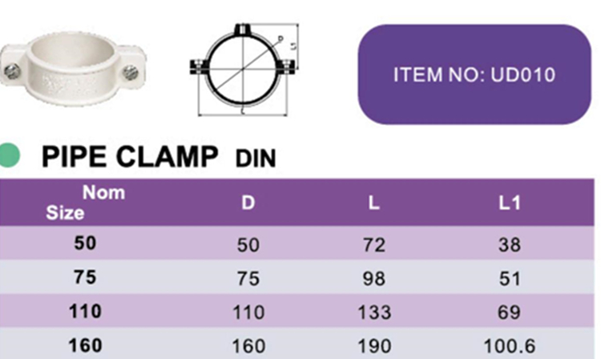This screenshot has width=601, height=359.
Task: Click the bold 110 nominal size row label
Action: pos(85,312)
